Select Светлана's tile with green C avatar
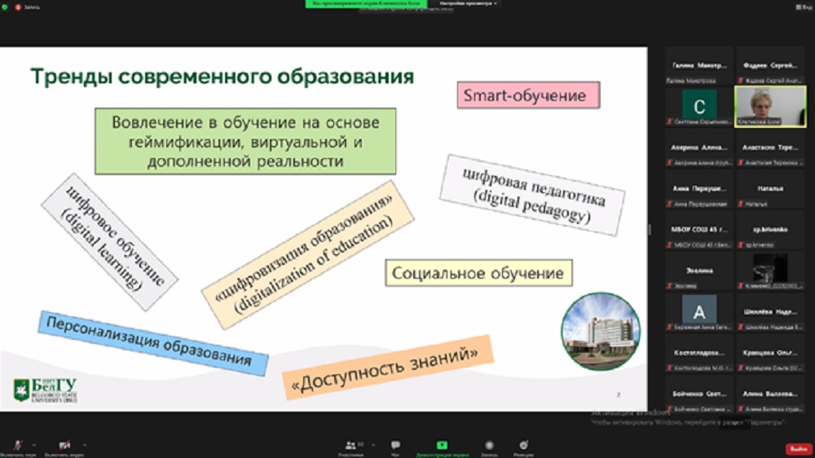Viewport: 815px width, 458px height. (x=699, y=106)
